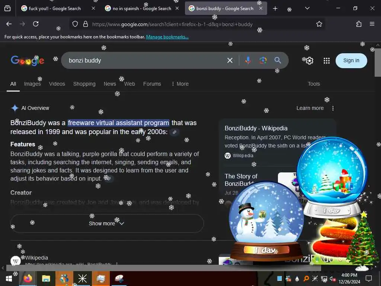View site security padlock info

tap(86, 24)
